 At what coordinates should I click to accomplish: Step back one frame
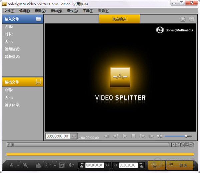point(116,136)
